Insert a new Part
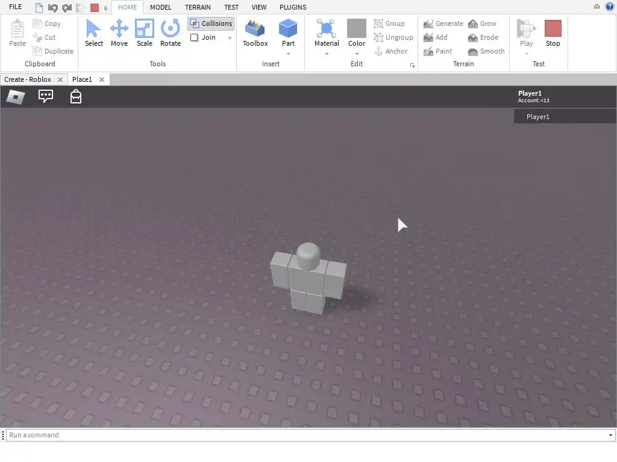Screen dimensions: 617x462 (288, 32)
